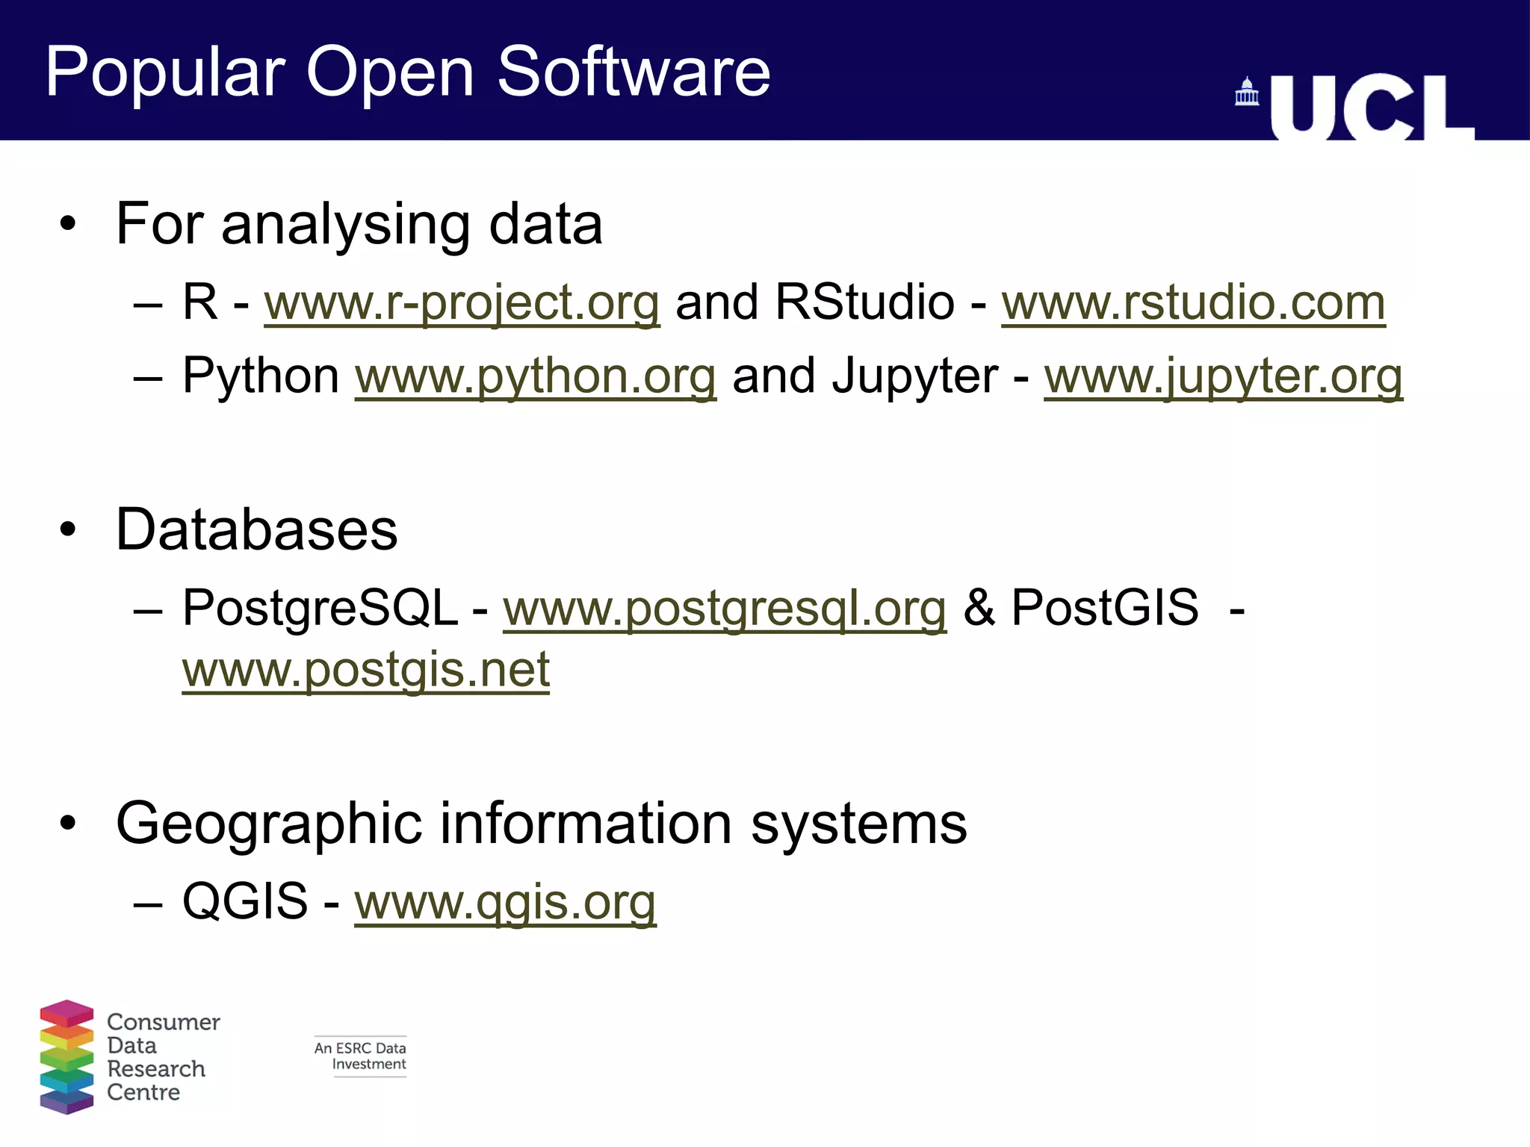Open the www.qgis.org link
The width and height of the screenshot is (1530, 1147).
click(x=505, y=902)
